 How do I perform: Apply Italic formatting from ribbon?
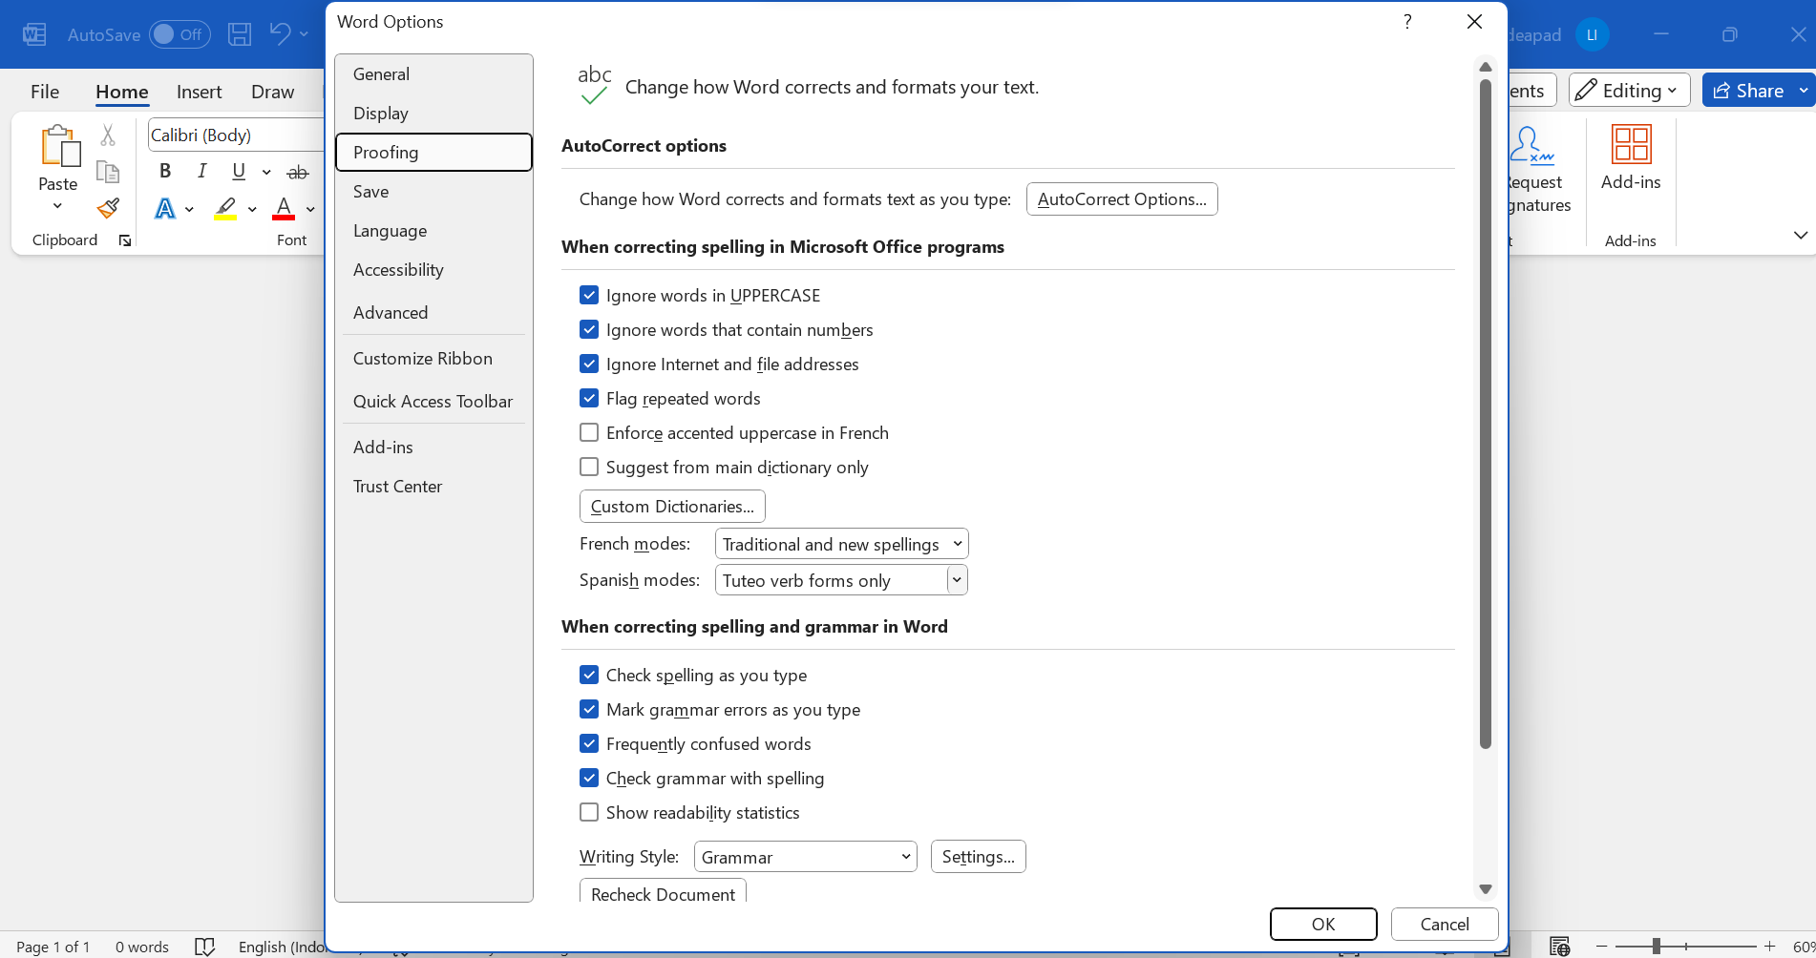coord(201,171)
